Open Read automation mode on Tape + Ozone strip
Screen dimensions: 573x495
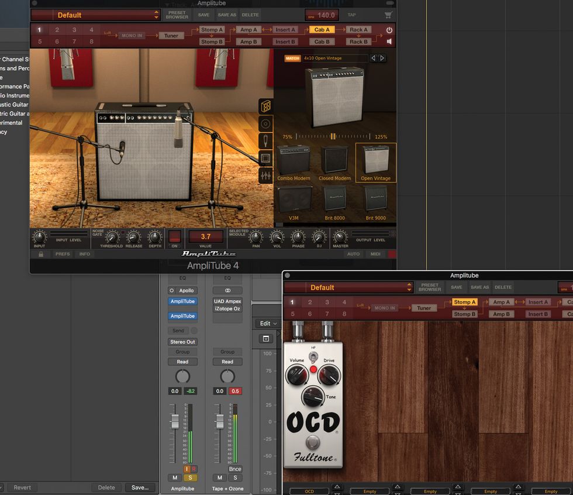tap(227, 362)
